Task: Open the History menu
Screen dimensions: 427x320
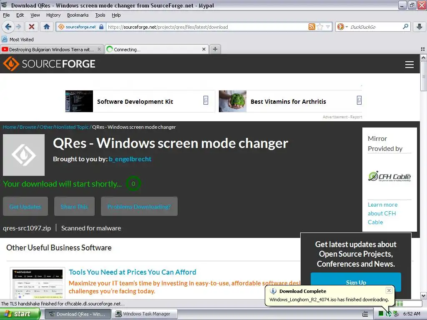Action: (53, 15)
